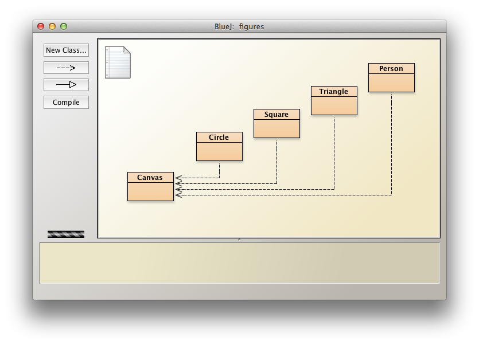
Task: Click the empty object bench area
Action: (239, 263)
